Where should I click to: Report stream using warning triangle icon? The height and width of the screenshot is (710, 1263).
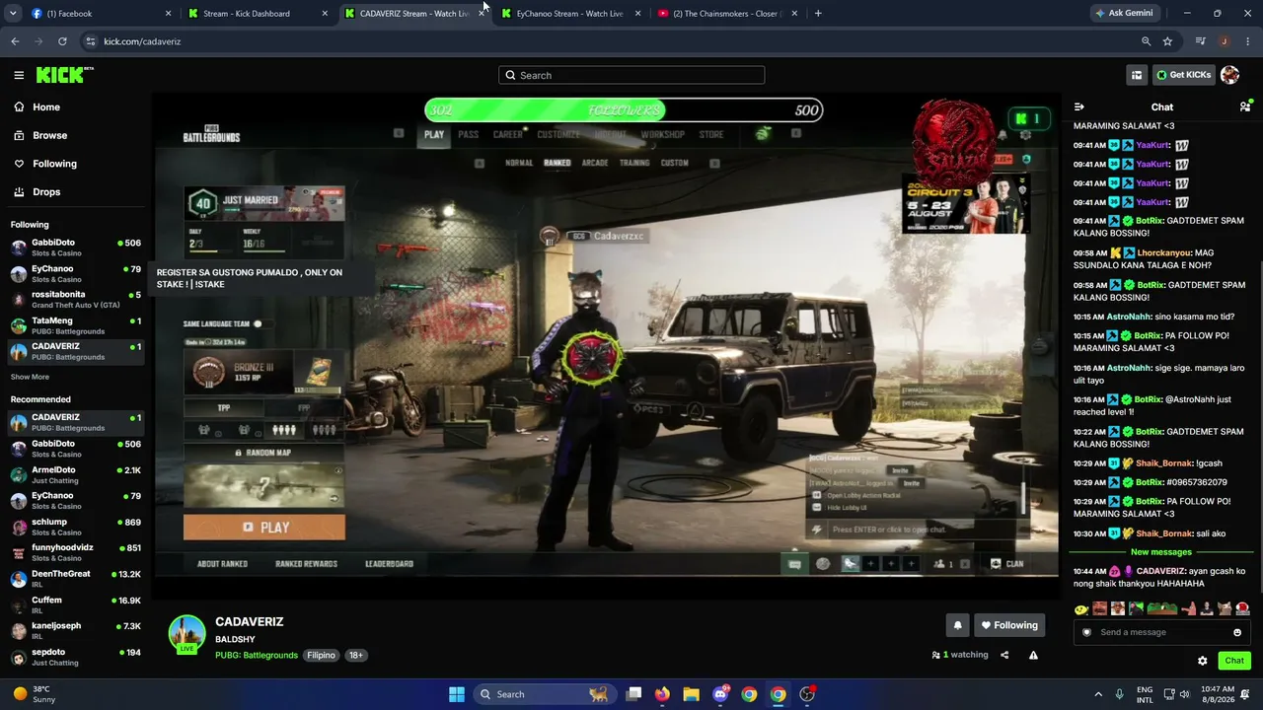click(x=1033, y=655)
